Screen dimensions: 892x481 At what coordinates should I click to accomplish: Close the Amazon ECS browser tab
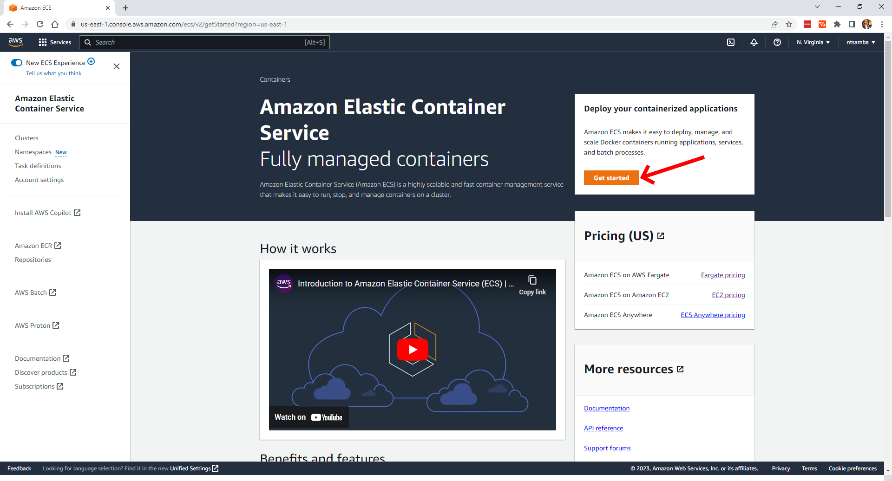[108, 8]
